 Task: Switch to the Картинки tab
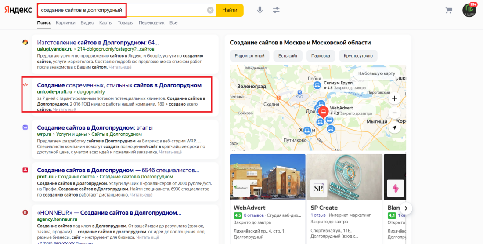pyautogui.click(x=65, y=22)
